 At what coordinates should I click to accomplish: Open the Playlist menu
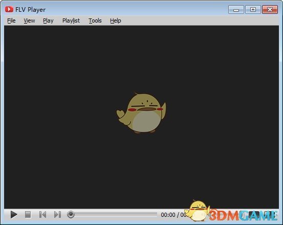click(x=71, y=21)
